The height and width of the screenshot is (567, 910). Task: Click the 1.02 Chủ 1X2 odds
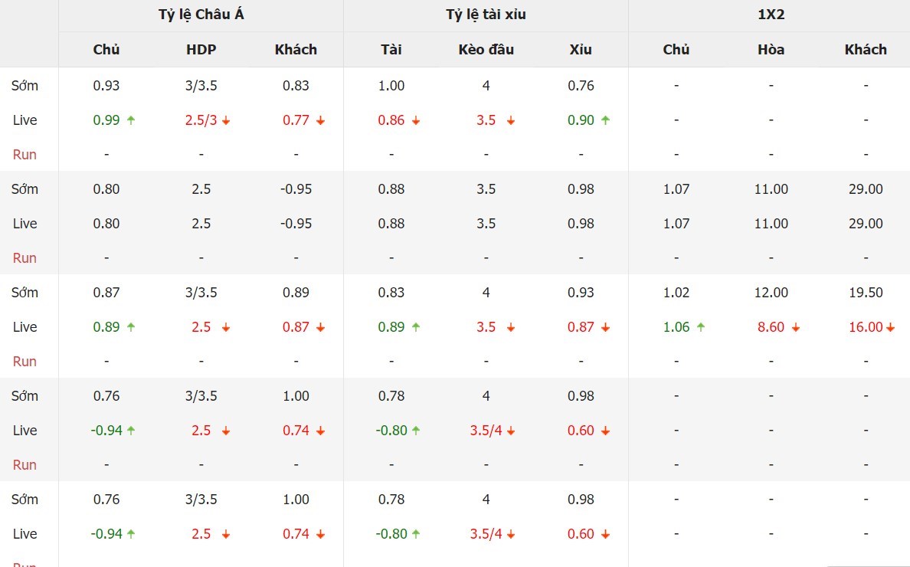[x=676, y=293]
